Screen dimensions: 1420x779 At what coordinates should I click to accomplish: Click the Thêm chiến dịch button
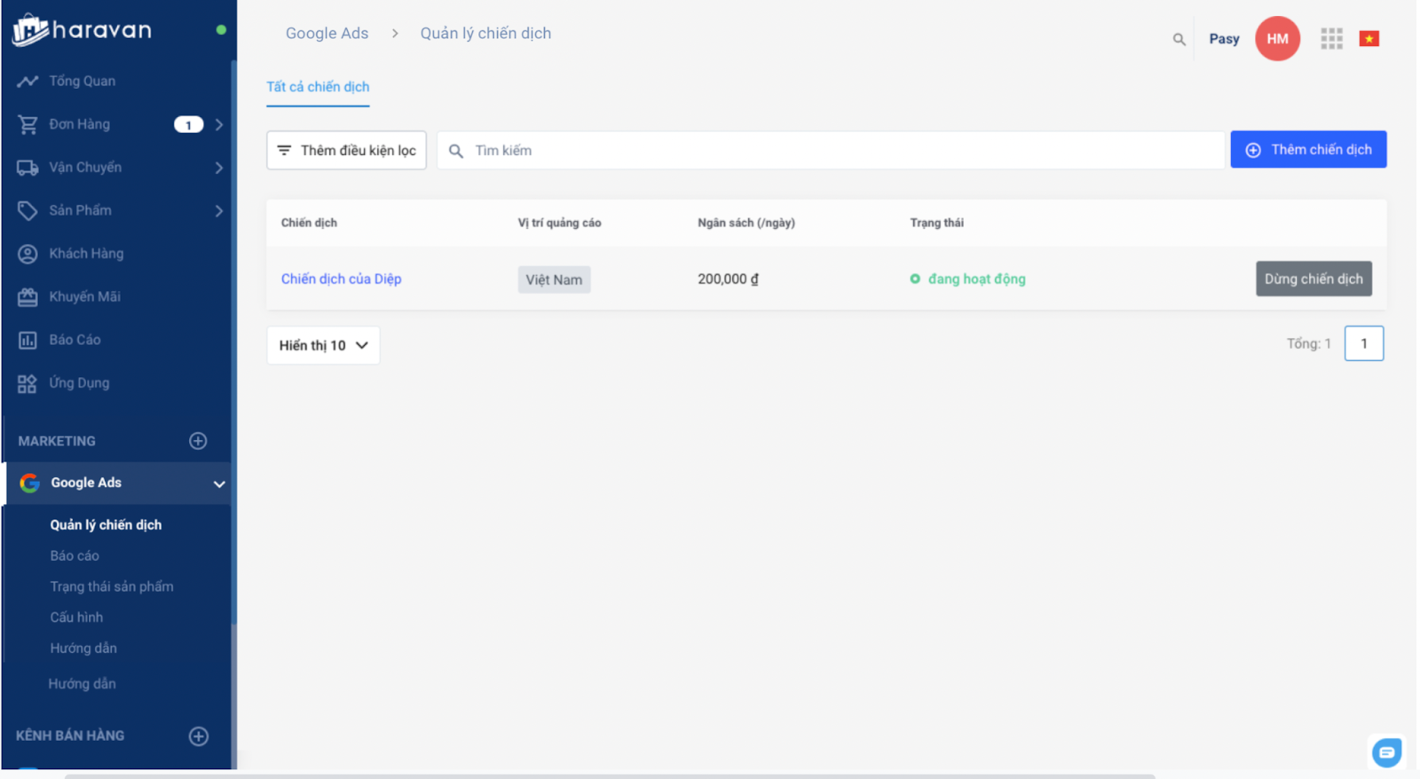[1307, 150]
